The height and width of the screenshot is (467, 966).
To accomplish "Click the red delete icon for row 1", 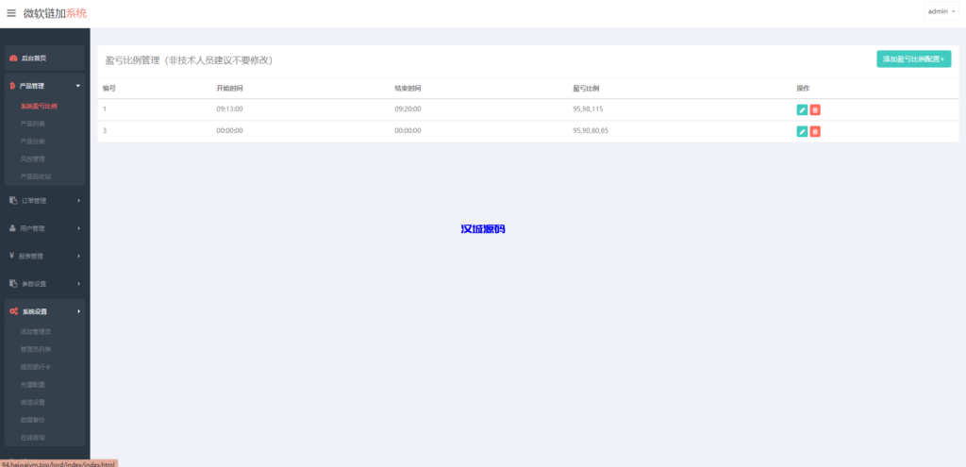I will point(815,109).
